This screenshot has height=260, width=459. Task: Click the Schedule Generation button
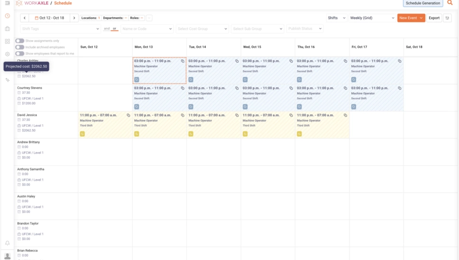point(422,3)
